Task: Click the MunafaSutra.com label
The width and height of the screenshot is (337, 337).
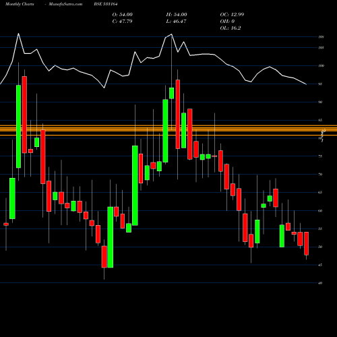Action: pyautogui.click(x=65, y=4)
